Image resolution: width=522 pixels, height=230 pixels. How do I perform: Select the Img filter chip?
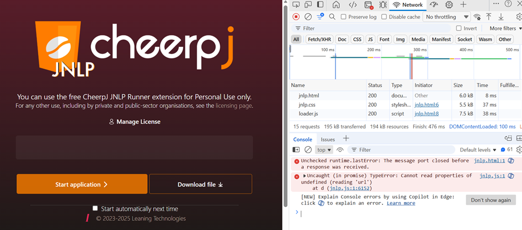pyautogui.click(x=400, y=39)
